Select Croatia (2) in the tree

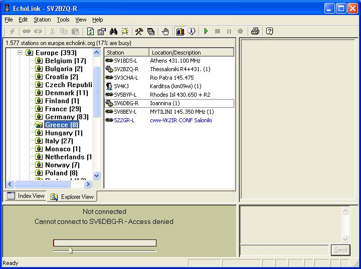coord(62,77)
